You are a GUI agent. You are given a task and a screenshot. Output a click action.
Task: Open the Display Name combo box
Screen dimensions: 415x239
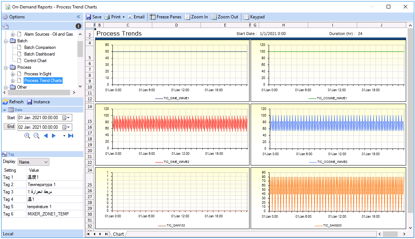(x=34, y=162)
